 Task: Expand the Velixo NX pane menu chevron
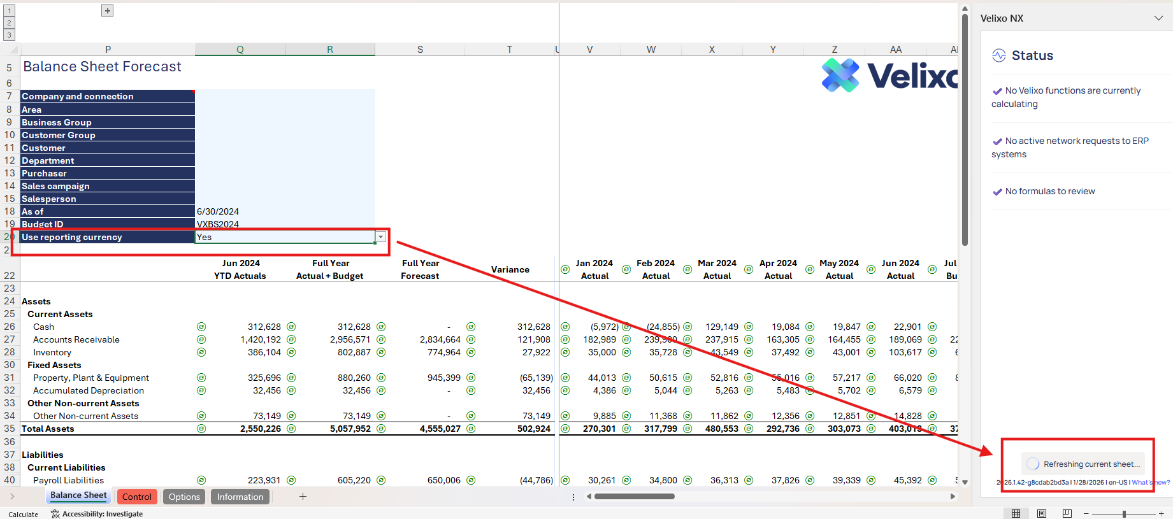tap(1158, 18)
